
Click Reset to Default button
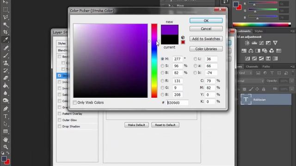tap(165, 125)
